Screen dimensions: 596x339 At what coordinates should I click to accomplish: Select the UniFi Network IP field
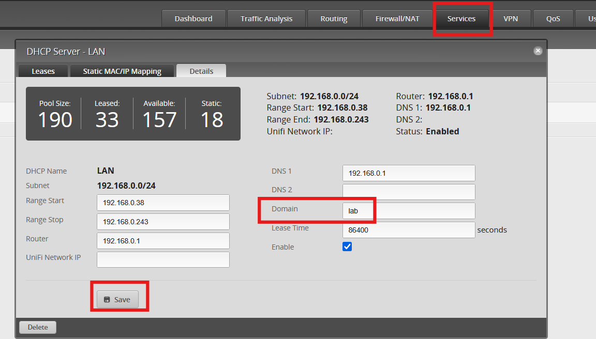(163, 260)
